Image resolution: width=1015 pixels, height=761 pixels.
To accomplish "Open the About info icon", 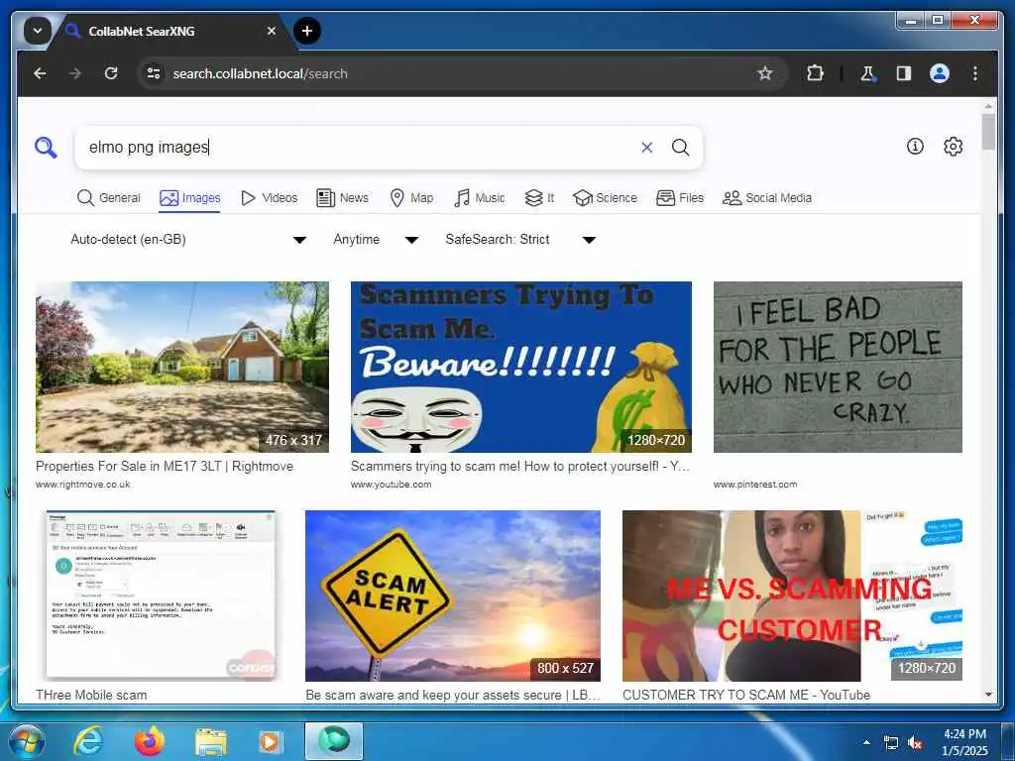I will tap(915, 147).
